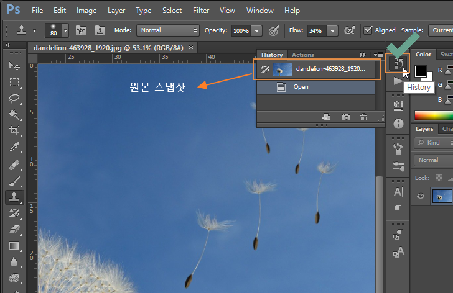Select the Crop tool

click(x=14, y=131)
